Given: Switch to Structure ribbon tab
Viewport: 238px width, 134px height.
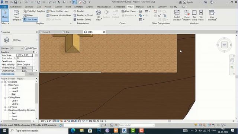Looking at the screenshot, I should point(29,7).
